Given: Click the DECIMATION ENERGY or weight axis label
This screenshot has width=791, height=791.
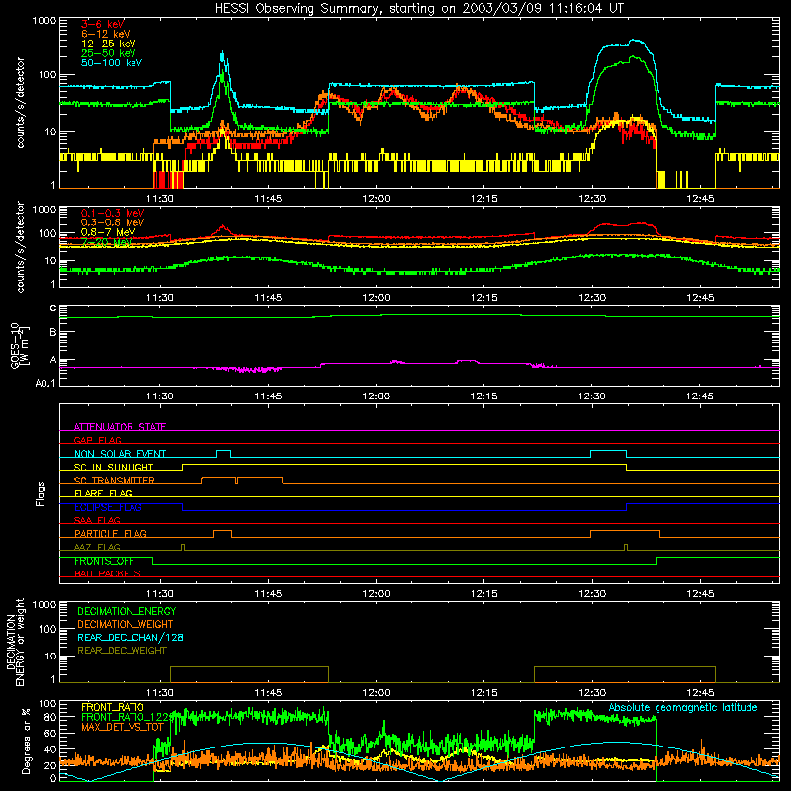Looking at the screenshot, I should click(15, 642).
